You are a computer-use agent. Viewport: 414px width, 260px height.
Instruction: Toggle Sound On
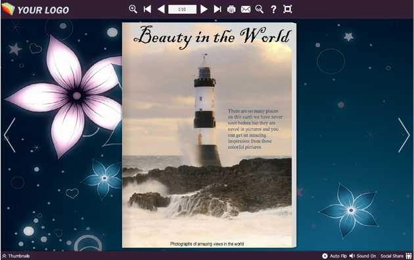click(x=363, y=256)
